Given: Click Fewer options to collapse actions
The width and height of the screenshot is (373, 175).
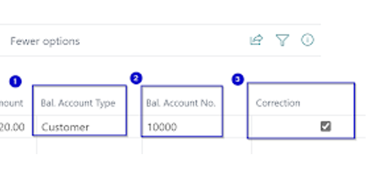Looking at the screenshot, I should [x=45, y=41].
